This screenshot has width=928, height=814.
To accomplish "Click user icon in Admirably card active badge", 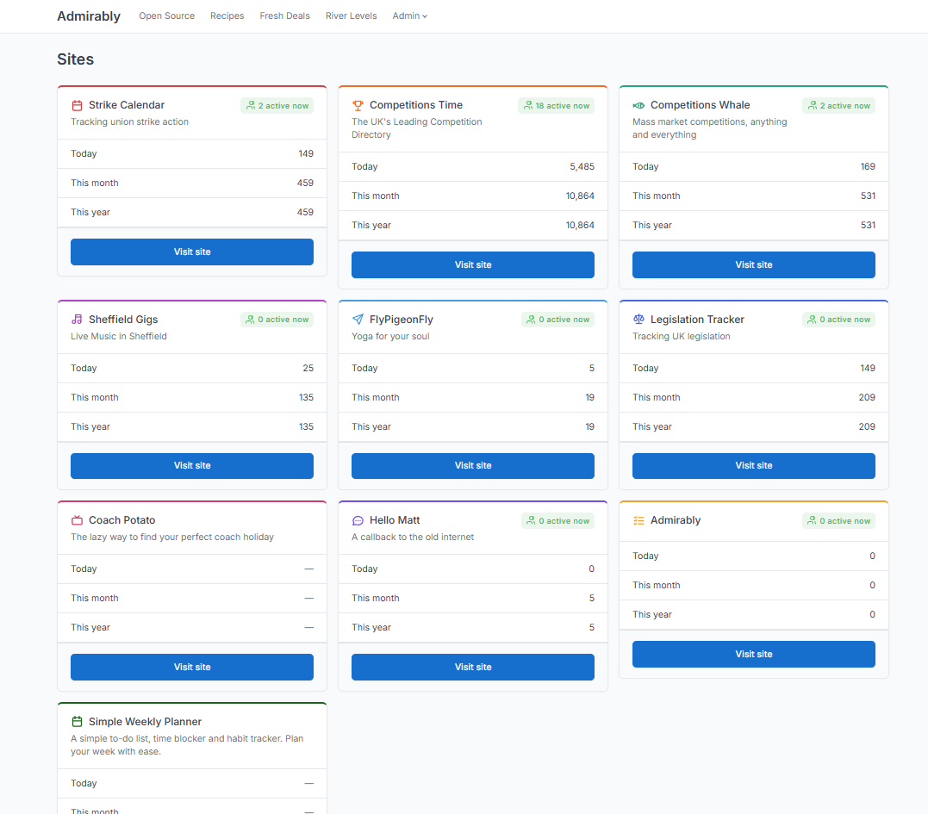I will [x=813, y=520].
